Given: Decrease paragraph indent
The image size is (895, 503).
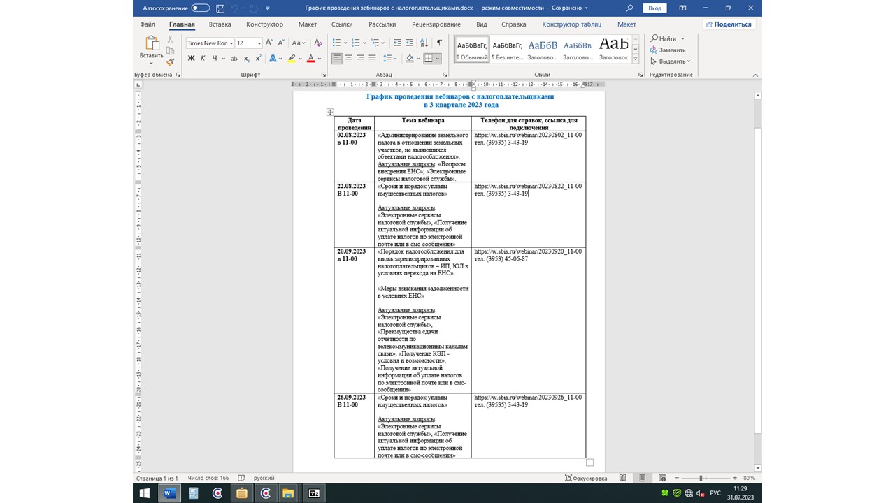Looking at the screenshot, I should pyautogui.click(x=397, y=43).
